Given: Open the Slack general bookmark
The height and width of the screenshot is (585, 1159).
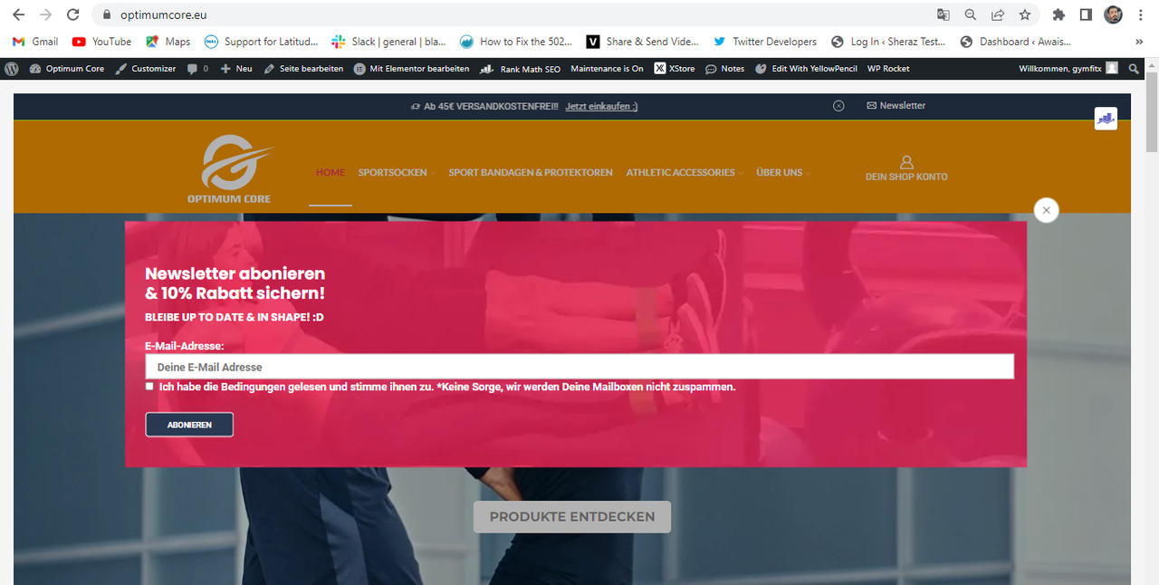Looking at the screenshot, I should coord(388,42).
